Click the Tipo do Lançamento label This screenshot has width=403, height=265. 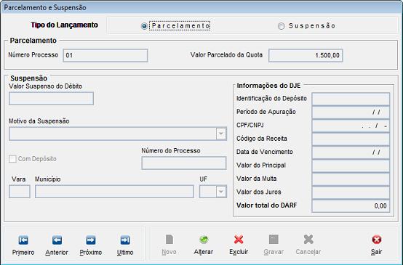(x=64, y=25)
